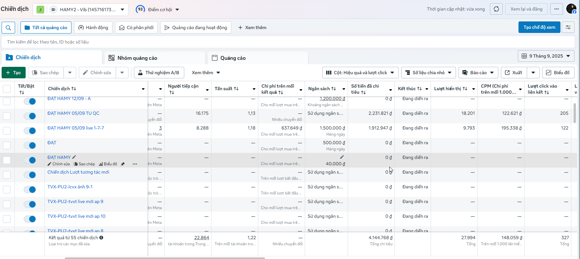Image resolution: width=580 pixels, height=259 pixels.
Task: Open the three-dot menu beside Xem lại và đăng
Action: [x=557, y=9]
